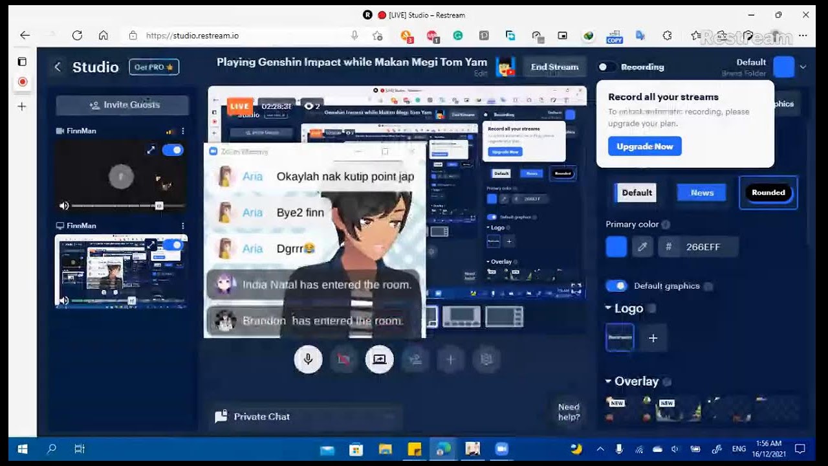This screenshot has height=466, width=828.
Task: Return from Studio using the back chevron
Action: coord(58,67)
